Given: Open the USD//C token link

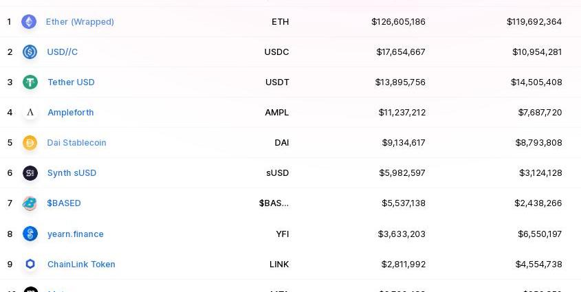Looking at the screenshot, I should click(62, 52).
